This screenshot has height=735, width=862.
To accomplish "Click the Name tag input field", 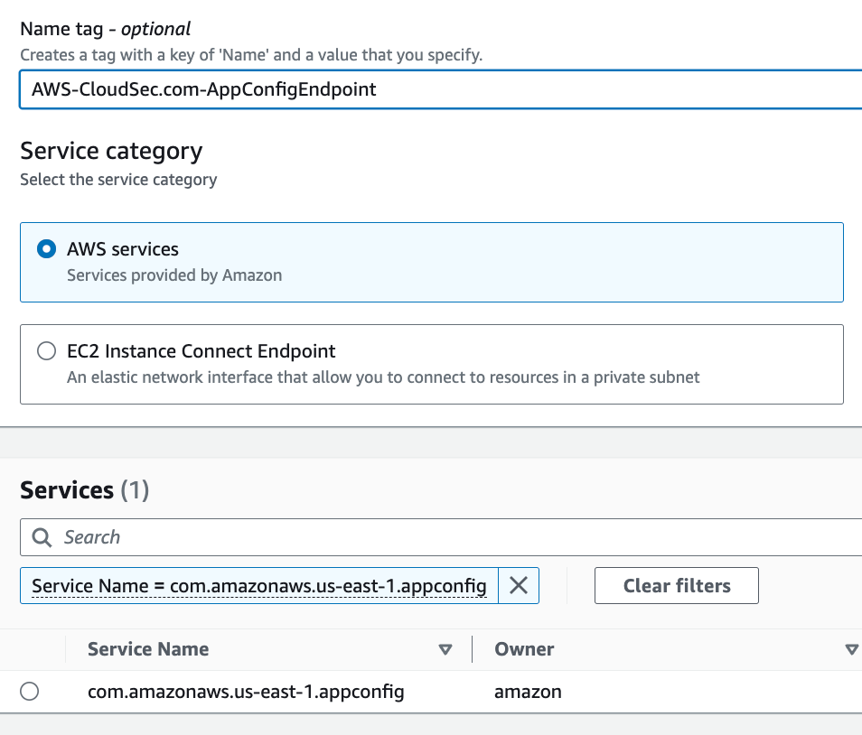I will (440, 89).
